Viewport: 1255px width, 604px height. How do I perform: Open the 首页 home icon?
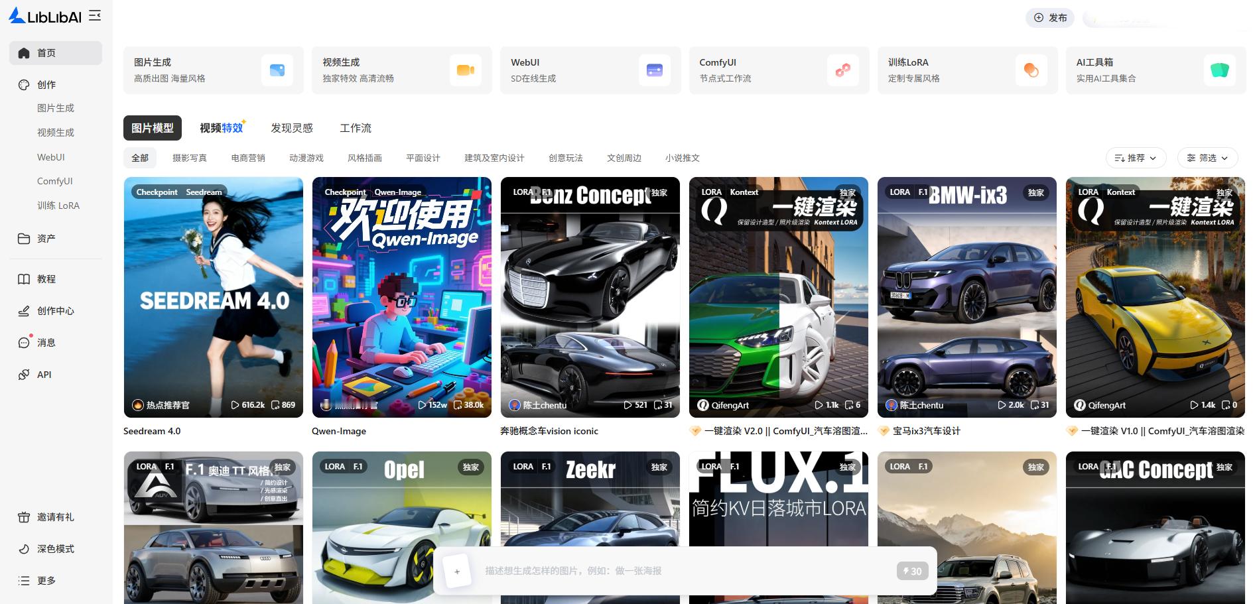pyautogui.click(x=24, y=53)
